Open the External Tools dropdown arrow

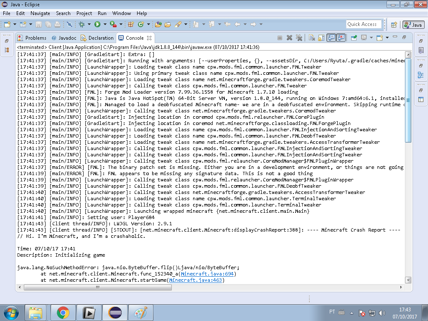pos(121,24)
